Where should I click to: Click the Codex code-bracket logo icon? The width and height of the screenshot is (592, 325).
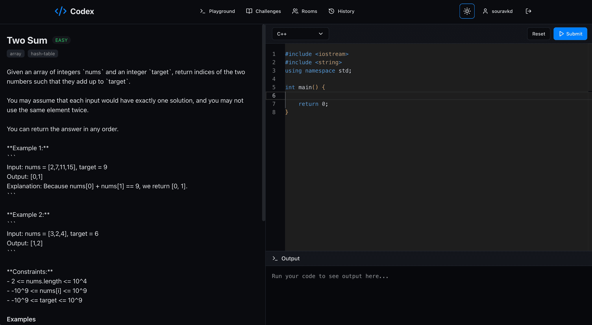click(61, 11)
